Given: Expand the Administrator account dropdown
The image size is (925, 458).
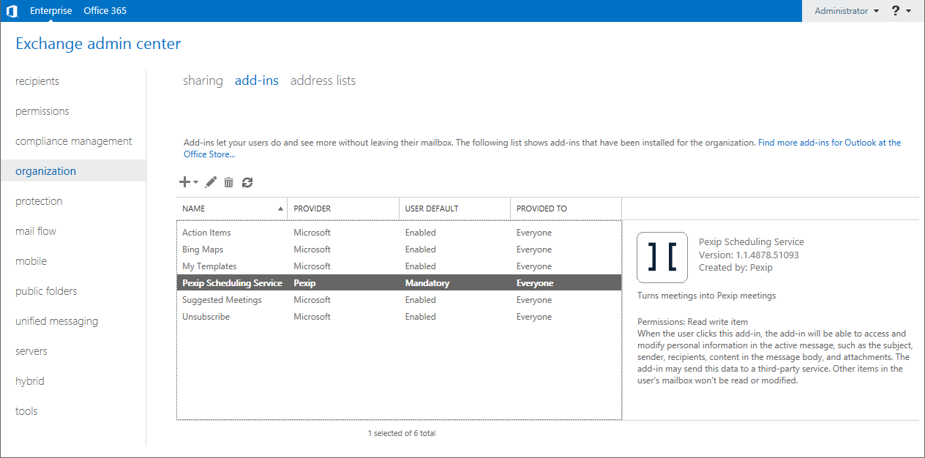Looking at the screenshot, I should (847, 11).
